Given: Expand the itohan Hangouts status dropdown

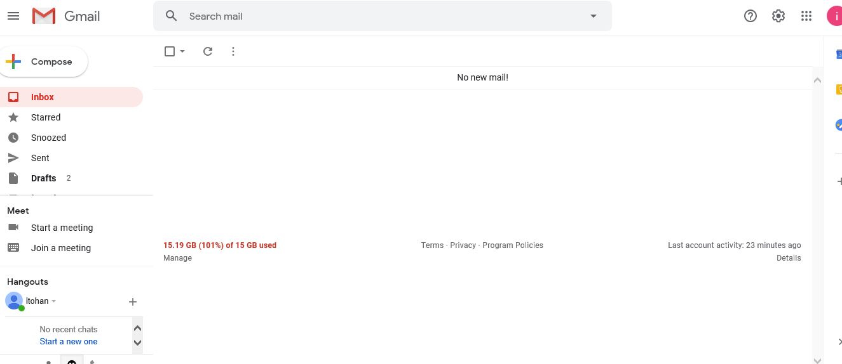Looking at the screenshot, I should (54, 301).
